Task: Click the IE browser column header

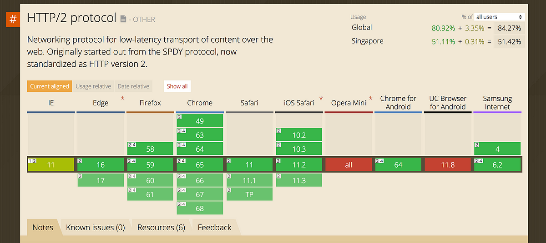Action: click(x=51, y=103)
